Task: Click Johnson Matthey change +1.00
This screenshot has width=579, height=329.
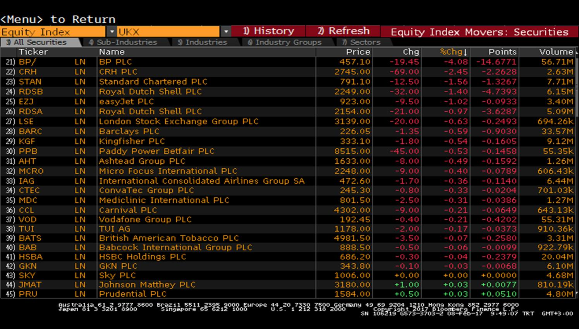Action: tap(407, 285)
